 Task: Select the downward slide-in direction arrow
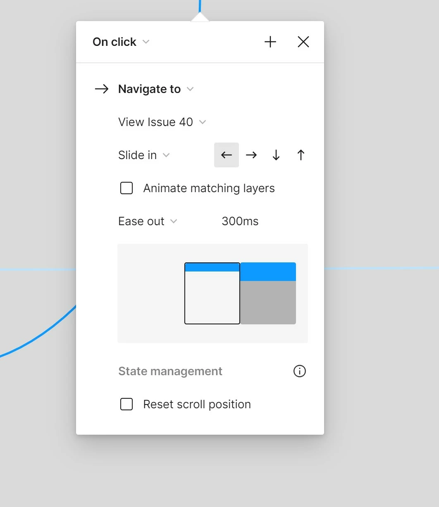pyautogui.click(x=276, y=155)
